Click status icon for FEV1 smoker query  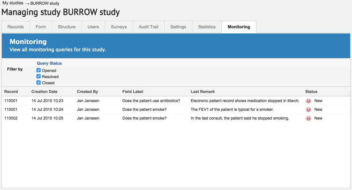coord(308,109)
